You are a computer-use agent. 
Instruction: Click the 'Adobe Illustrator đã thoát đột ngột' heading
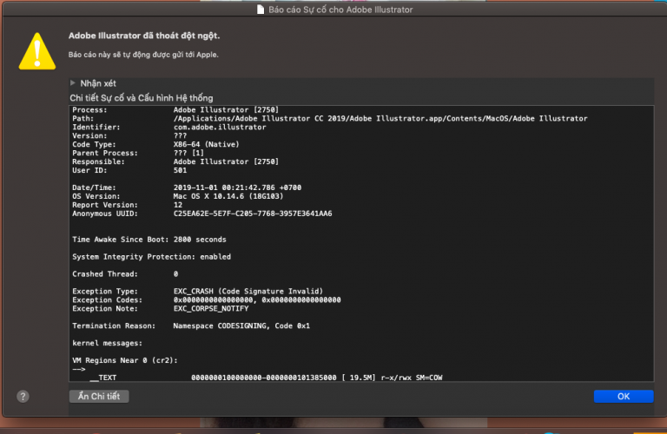[x=144, y=36]
